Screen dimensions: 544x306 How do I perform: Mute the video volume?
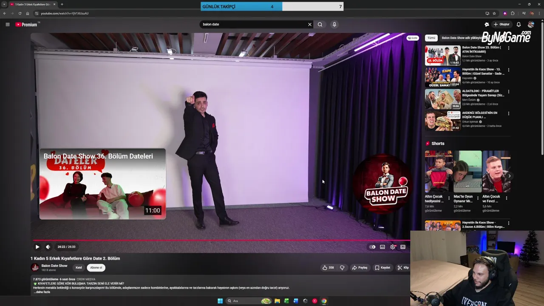[48, 246]
